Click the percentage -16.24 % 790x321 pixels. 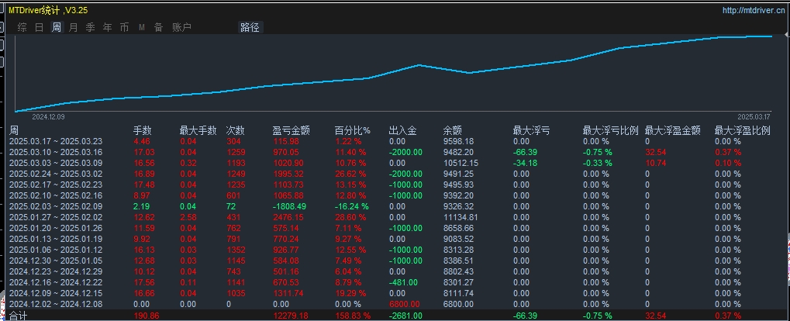coord(352,206)
